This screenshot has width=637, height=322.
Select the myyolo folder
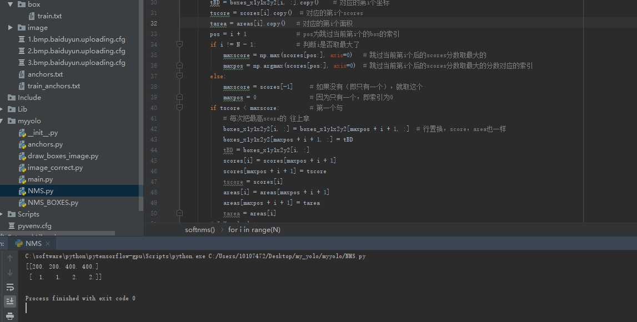click(x=29, y=121)
